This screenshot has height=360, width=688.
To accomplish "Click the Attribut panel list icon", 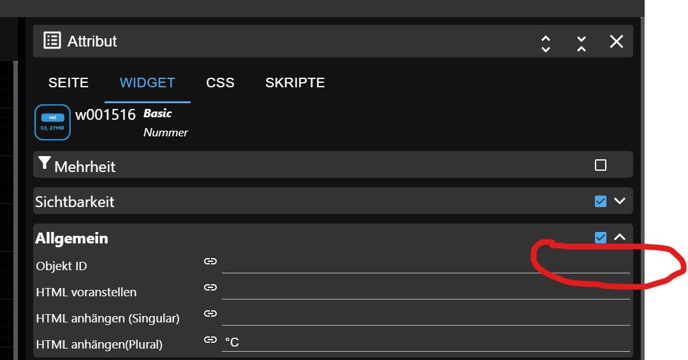I will [x=52, y=41].
